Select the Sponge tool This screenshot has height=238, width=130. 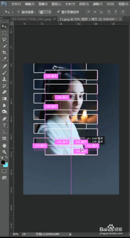[4, 112]
